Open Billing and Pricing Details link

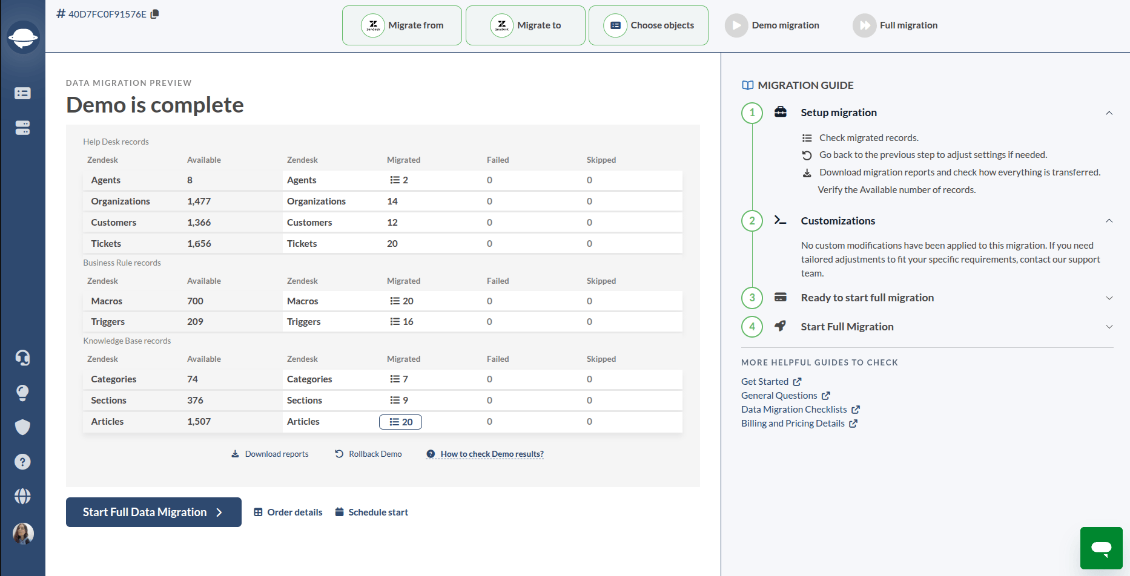(x=799, y=424)
